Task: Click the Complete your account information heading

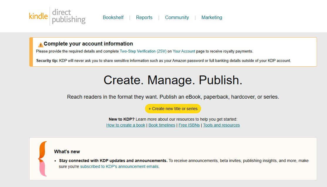Action: click(88, 44)
